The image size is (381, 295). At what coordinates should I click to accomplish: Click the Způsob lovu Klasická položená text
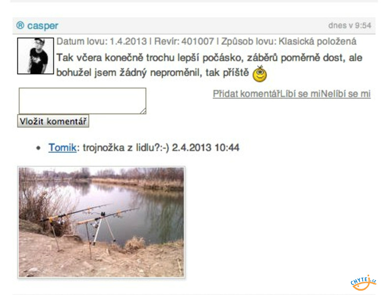(289, 41)
